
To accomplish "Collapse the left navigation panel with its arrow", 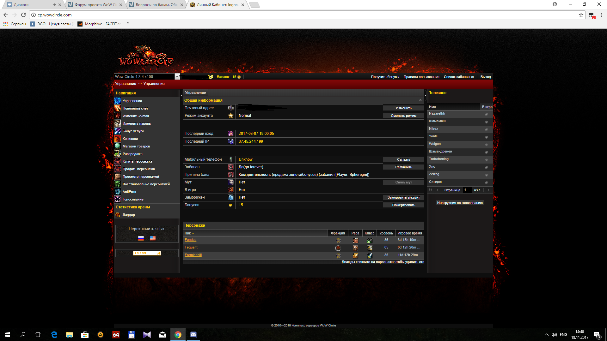I will pyautogui.click(x=181, y=95).
